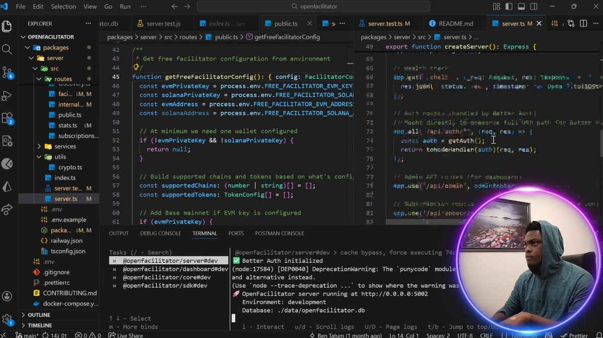Screen dimensions: 603x338
Task: Open .env.example file in Explorer
Action: [68, 220]
